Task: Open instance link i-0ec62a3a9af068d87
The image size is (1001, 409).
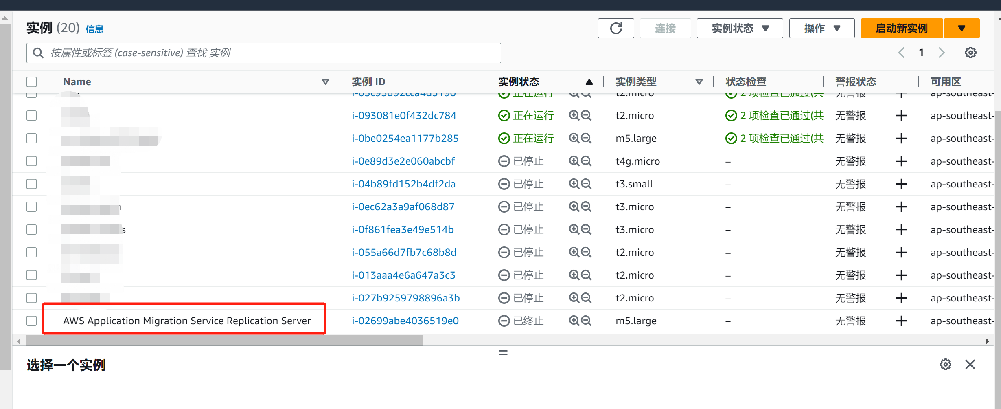Action: (x=403, y=207)
